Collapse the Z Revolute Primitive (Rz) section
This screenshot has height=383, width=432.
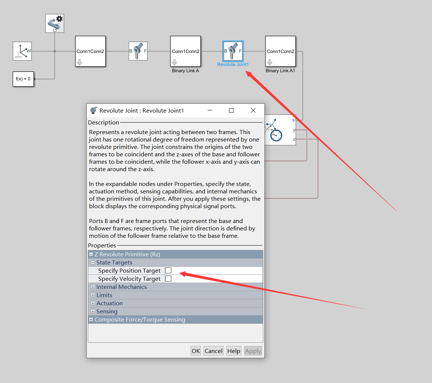91,254
